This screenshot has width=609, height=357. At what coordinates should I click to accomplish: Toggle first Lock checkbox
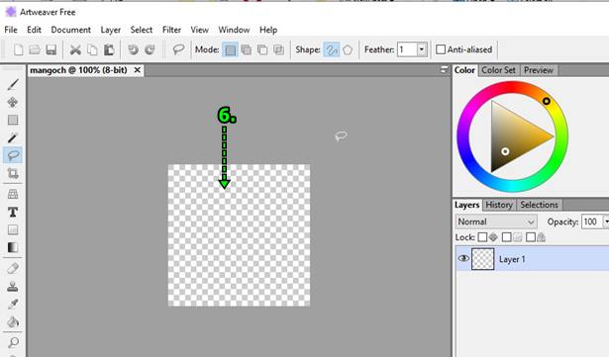[482, 236]
